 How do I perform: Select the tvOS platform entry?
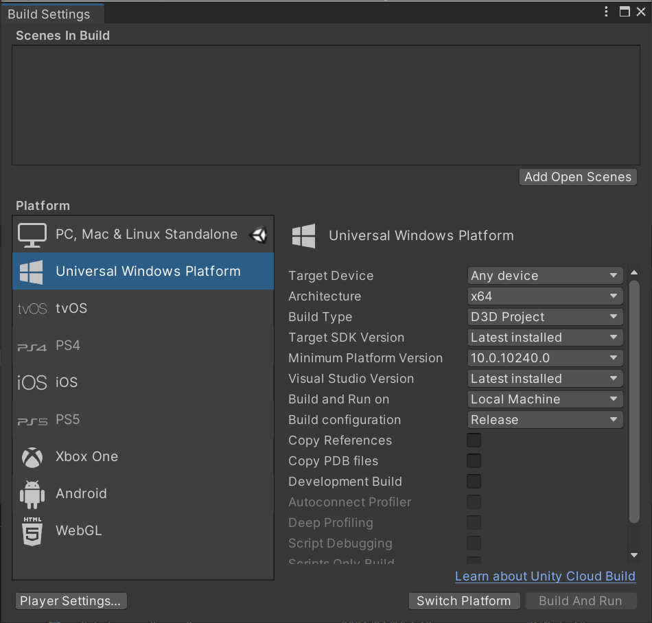[x=143, y=308]
